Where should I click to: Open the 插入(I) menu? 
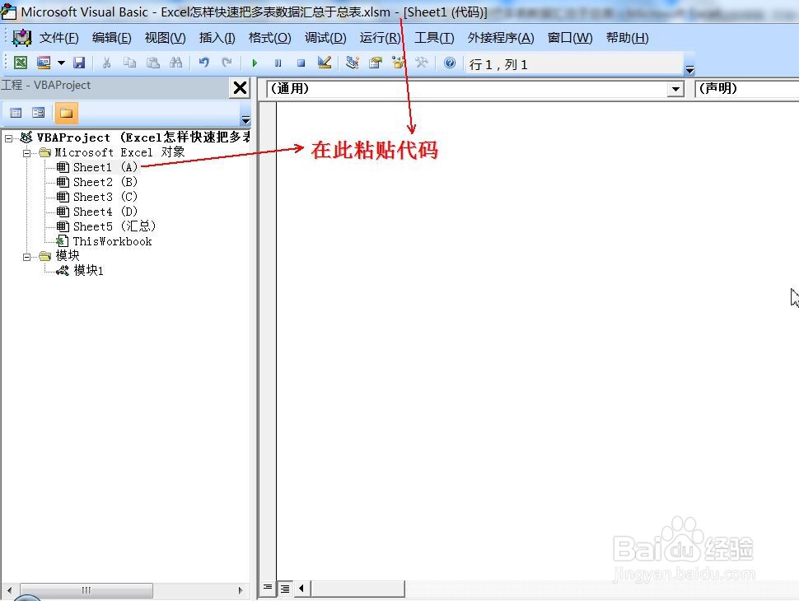pyautogui.click(x=217, y=38)
